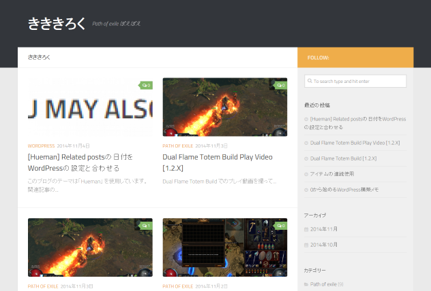Click the clock icon beside 0から始めるWordPress構築メモ

coord(306,190)
